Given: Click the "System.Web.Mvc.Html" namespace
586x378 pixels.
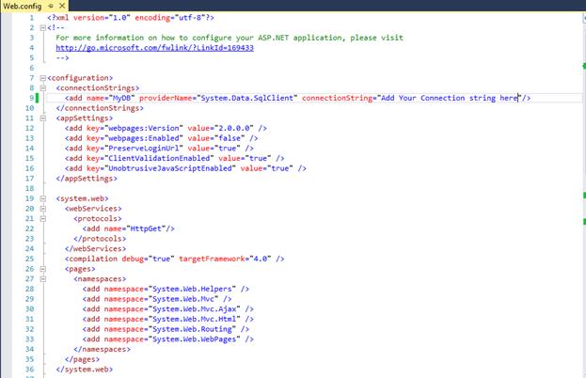Looking at the screenshot, I should pos(195,320).
